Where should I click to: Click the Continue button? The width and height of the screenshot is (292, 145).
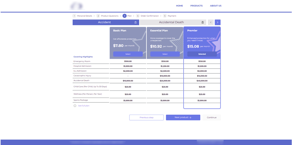211,117
